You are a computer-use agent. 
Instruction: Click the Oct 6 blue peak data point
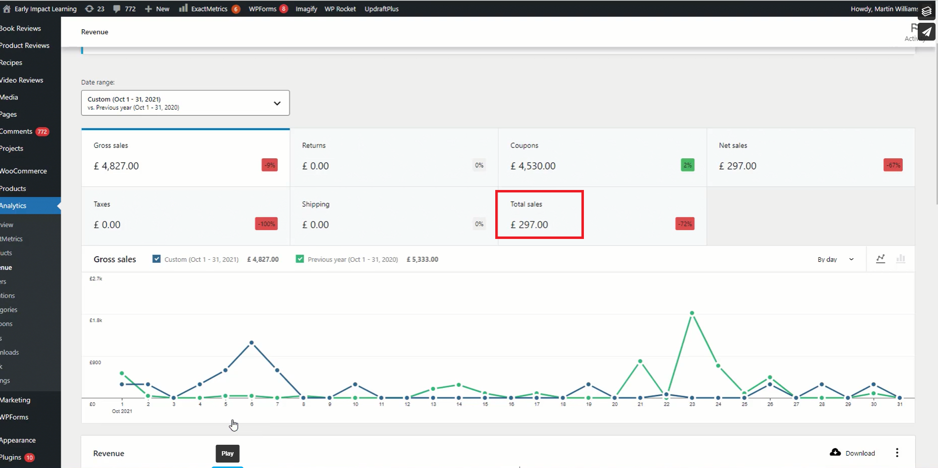[252, 342]
